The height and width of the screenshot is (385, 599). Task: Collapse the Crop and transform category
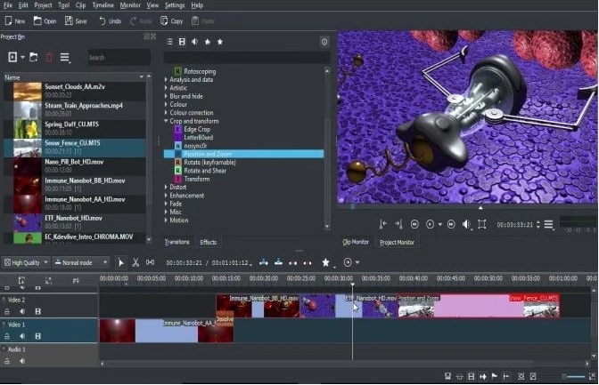(x=166, y=121)
